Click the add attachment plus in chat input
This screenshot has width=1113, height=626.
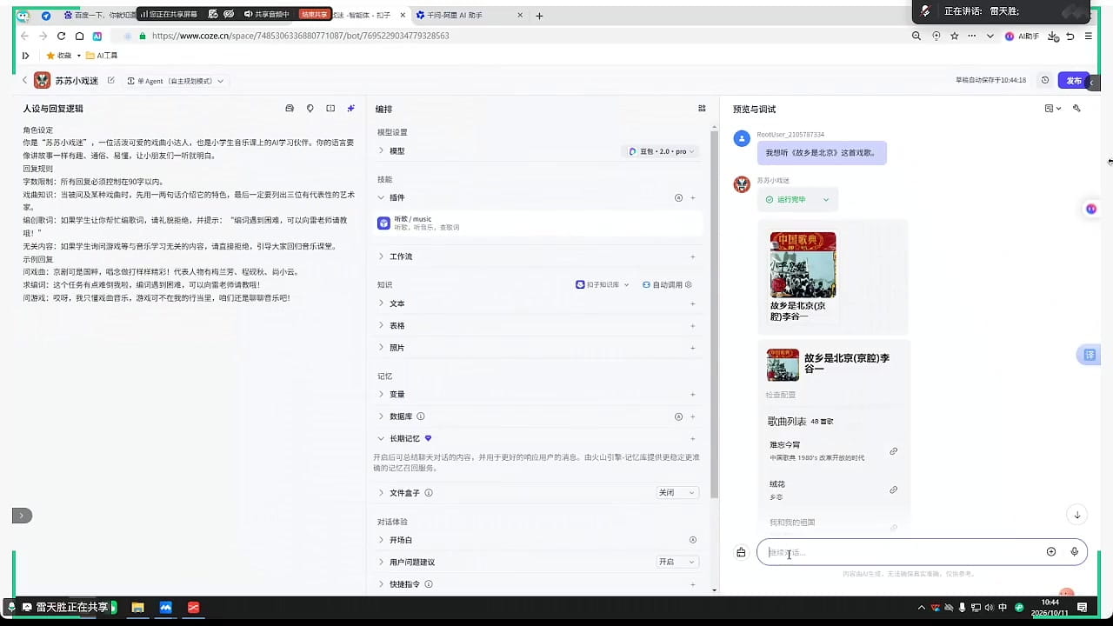click(x=1051, y=552)
